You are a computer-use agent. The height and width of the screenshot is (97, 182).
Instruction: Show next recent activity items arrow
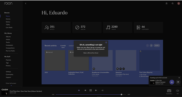pos(151,46)
